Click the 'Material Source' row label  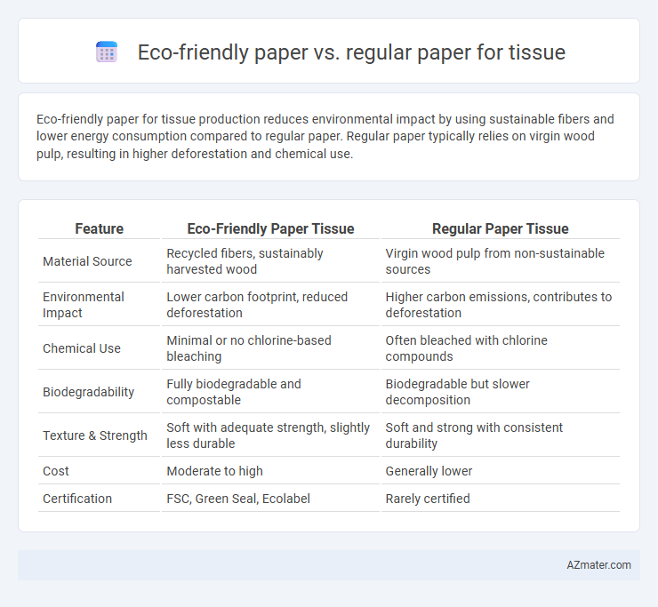[87, 261]
